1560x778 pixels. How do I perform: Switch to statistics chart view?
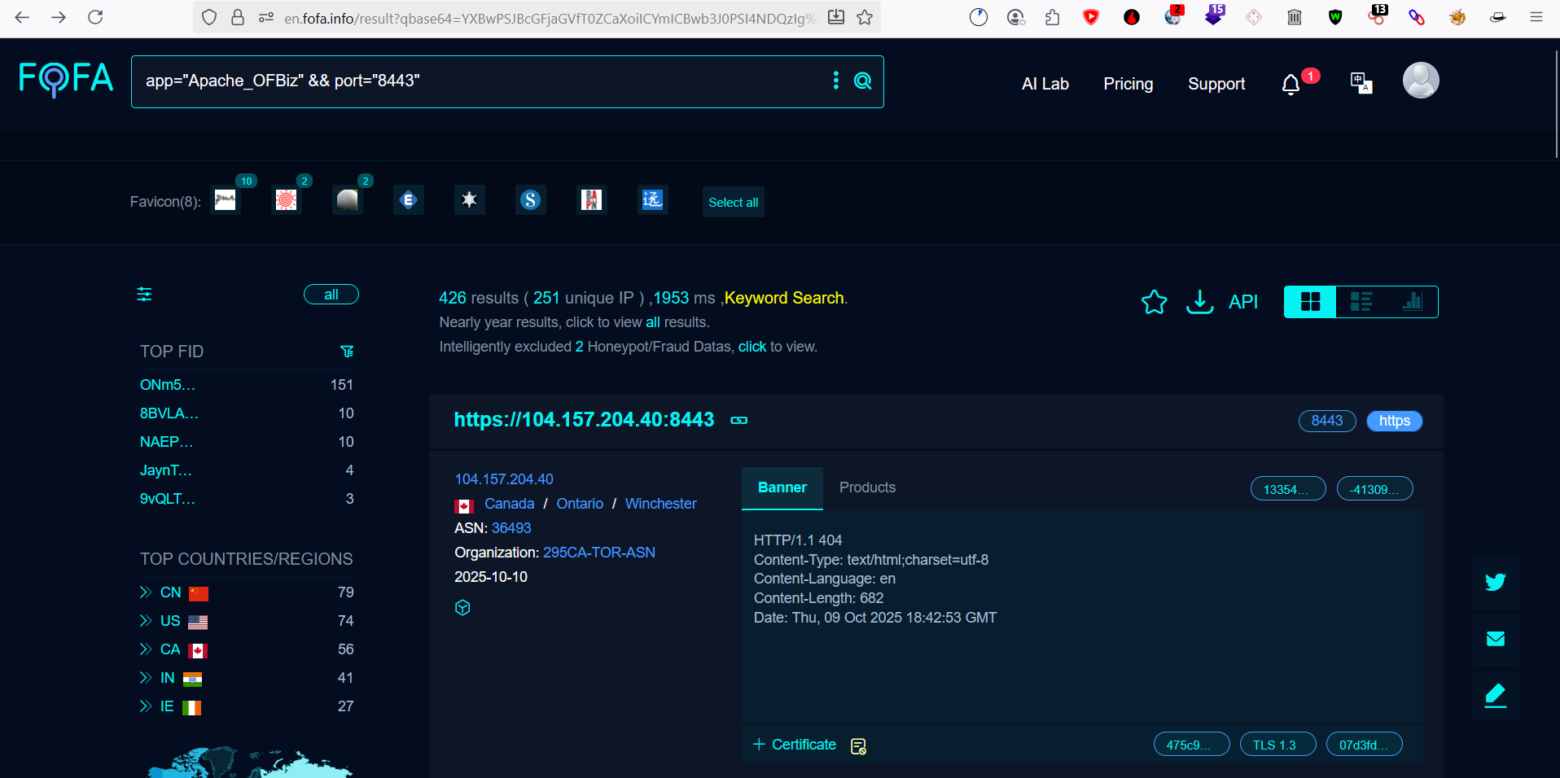click(x=1412, y=302)
